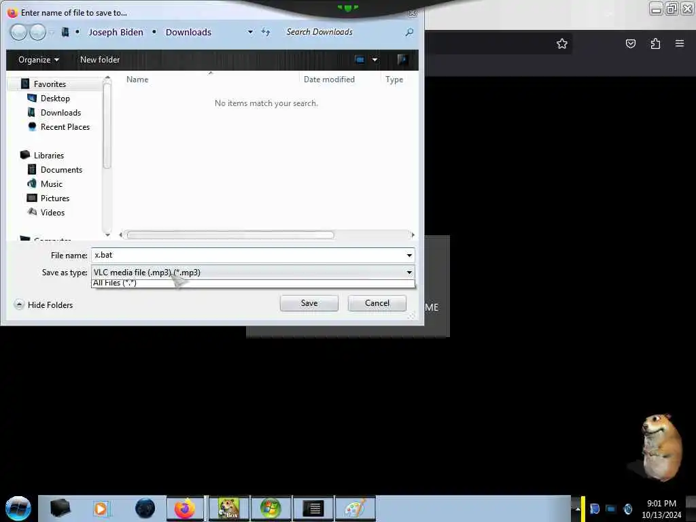
Task: Select Desktop under Favorites
Action: pyautogui.click(x=55, y=98)
